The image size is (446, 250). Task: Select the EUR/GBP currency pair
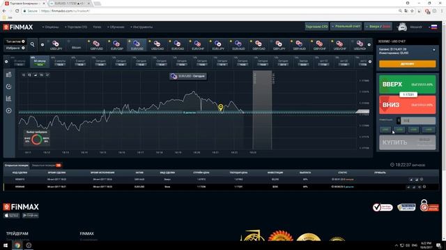[116, 45]
